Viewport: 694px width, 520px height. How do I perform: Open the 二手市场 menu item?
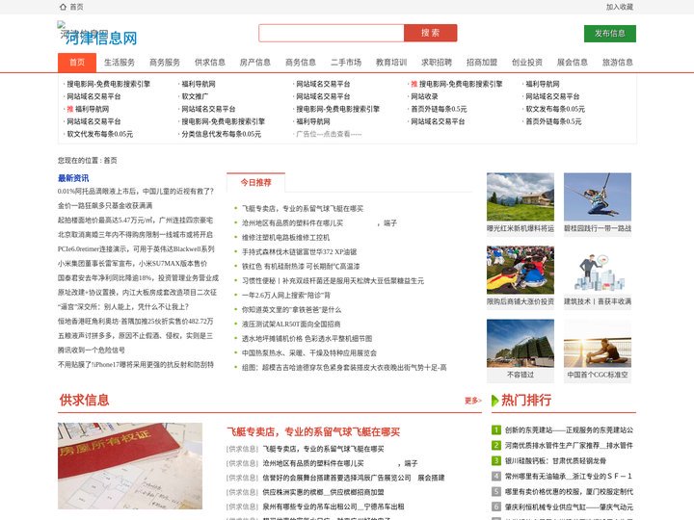[x=346, y=63]
